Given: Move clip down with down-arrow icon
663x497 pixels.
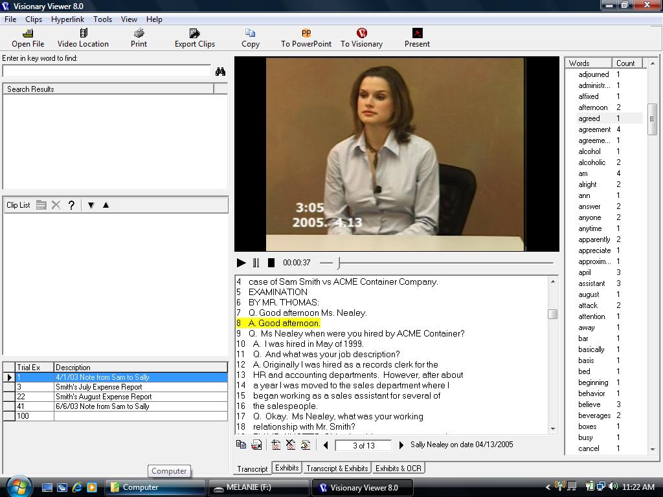Looking at the screenshot, I should (x=91, y=205).
